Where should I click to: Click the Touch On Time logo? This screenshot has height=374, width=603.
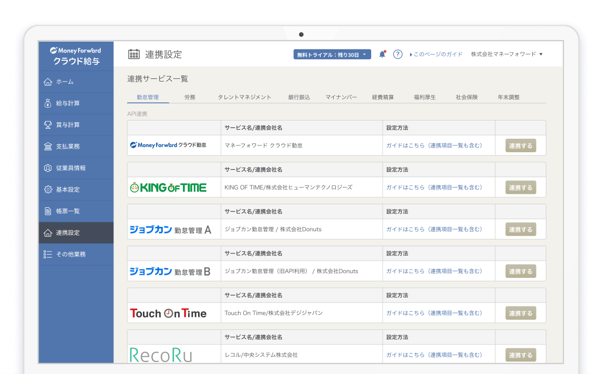tap(168, 313)
